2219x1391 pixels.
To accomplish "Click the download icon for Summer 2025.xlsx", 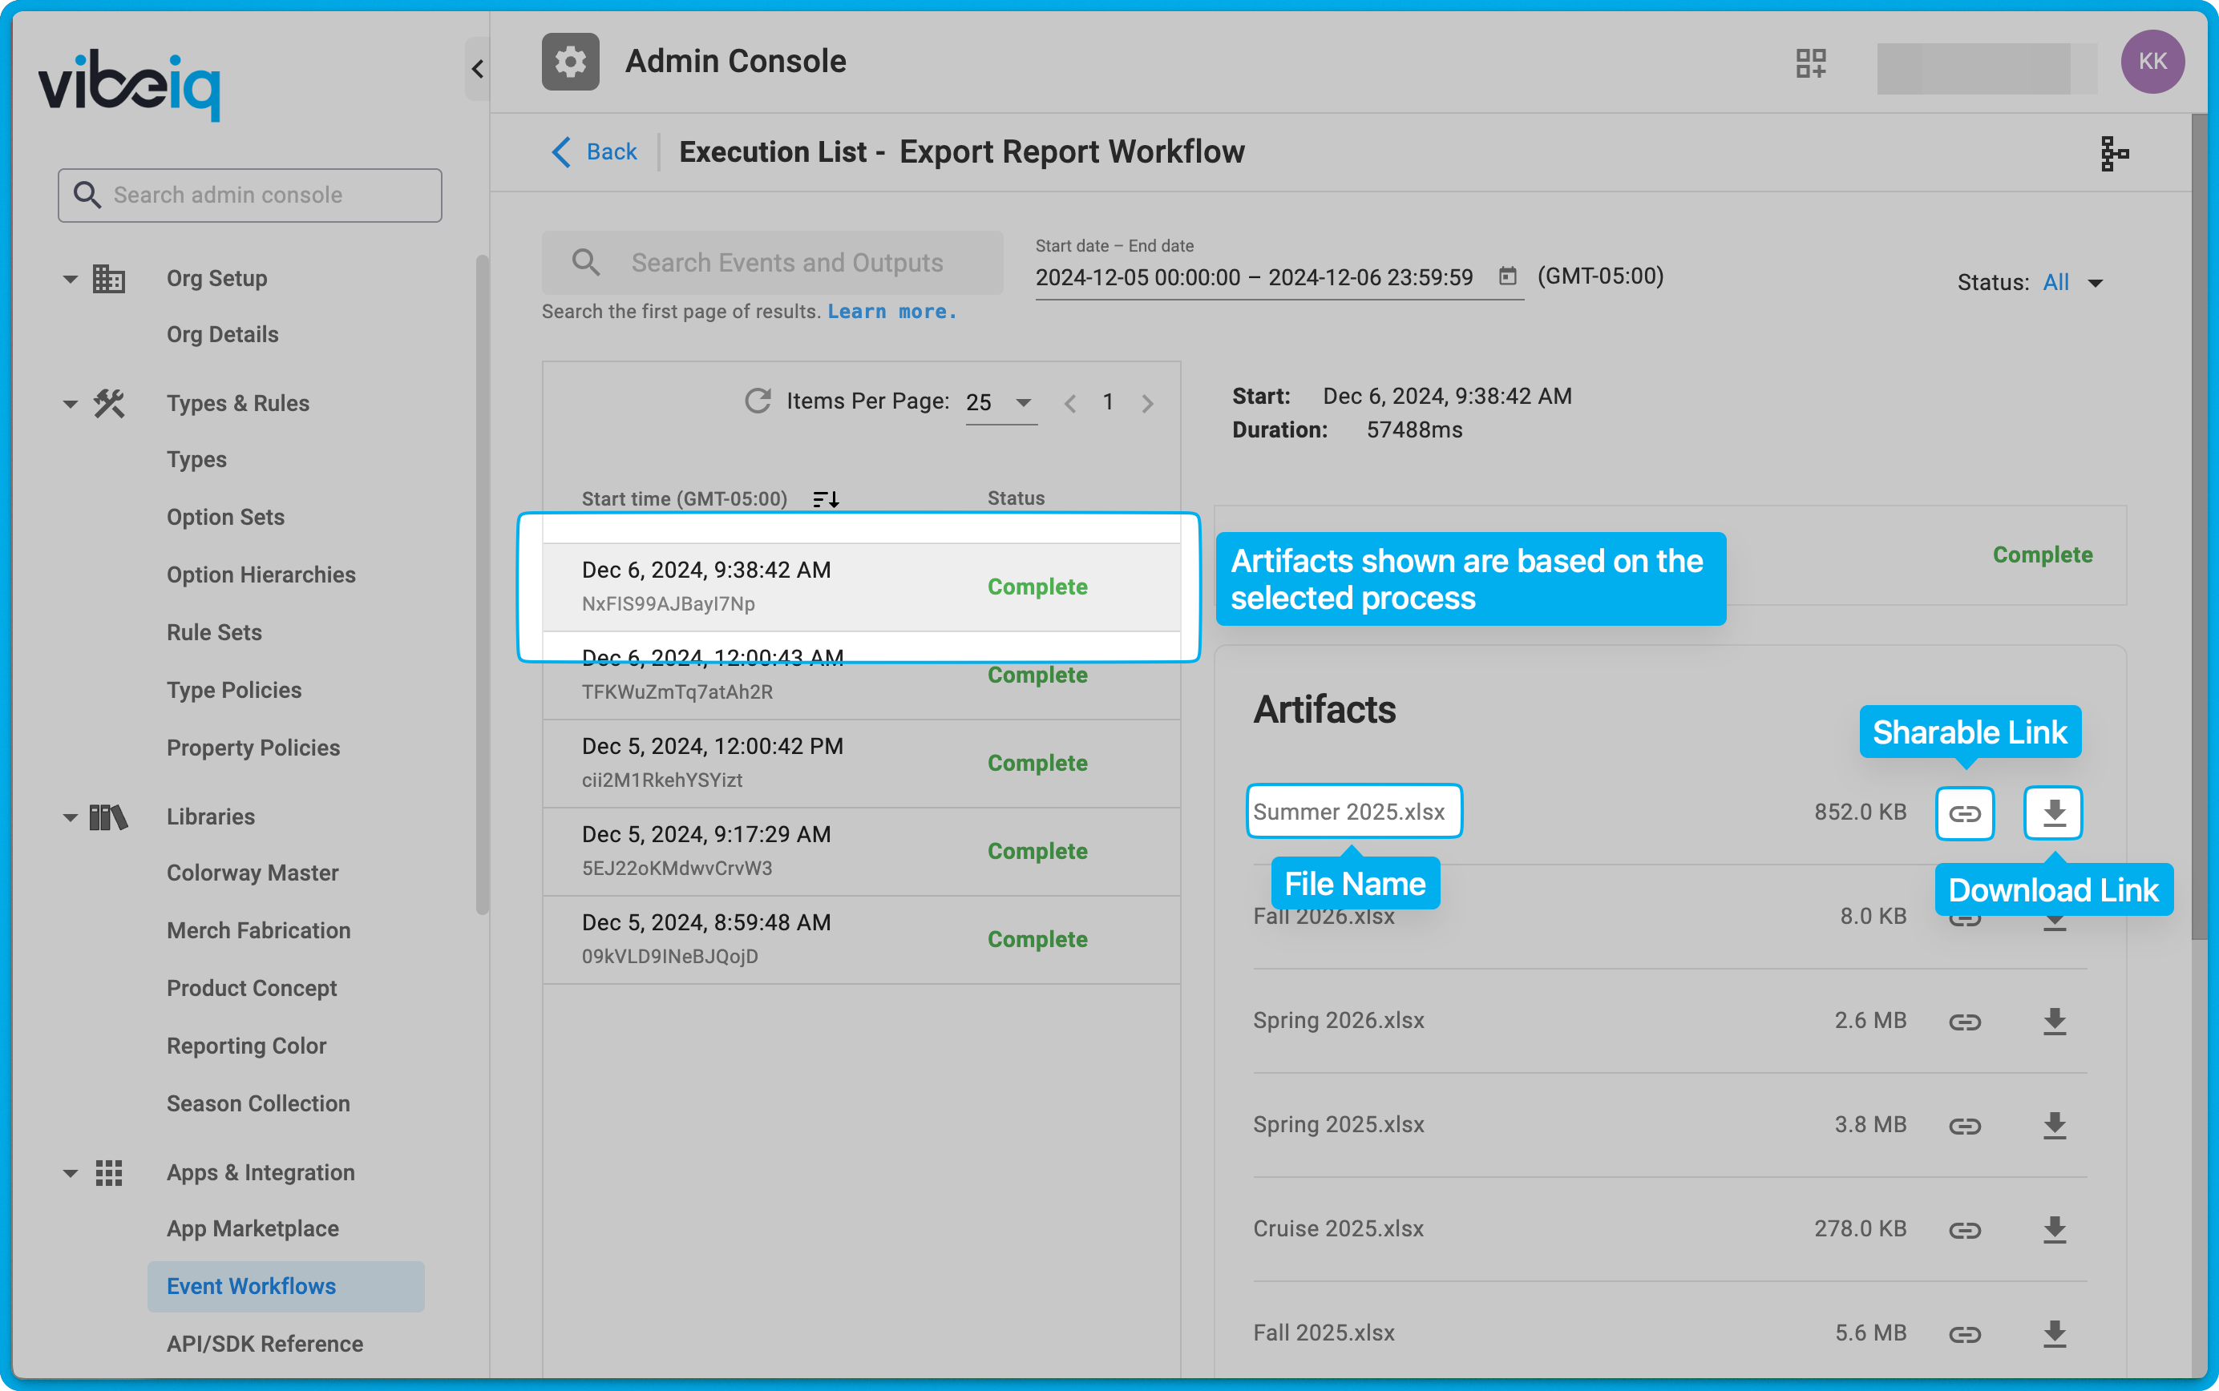I will pos(2054,811).
